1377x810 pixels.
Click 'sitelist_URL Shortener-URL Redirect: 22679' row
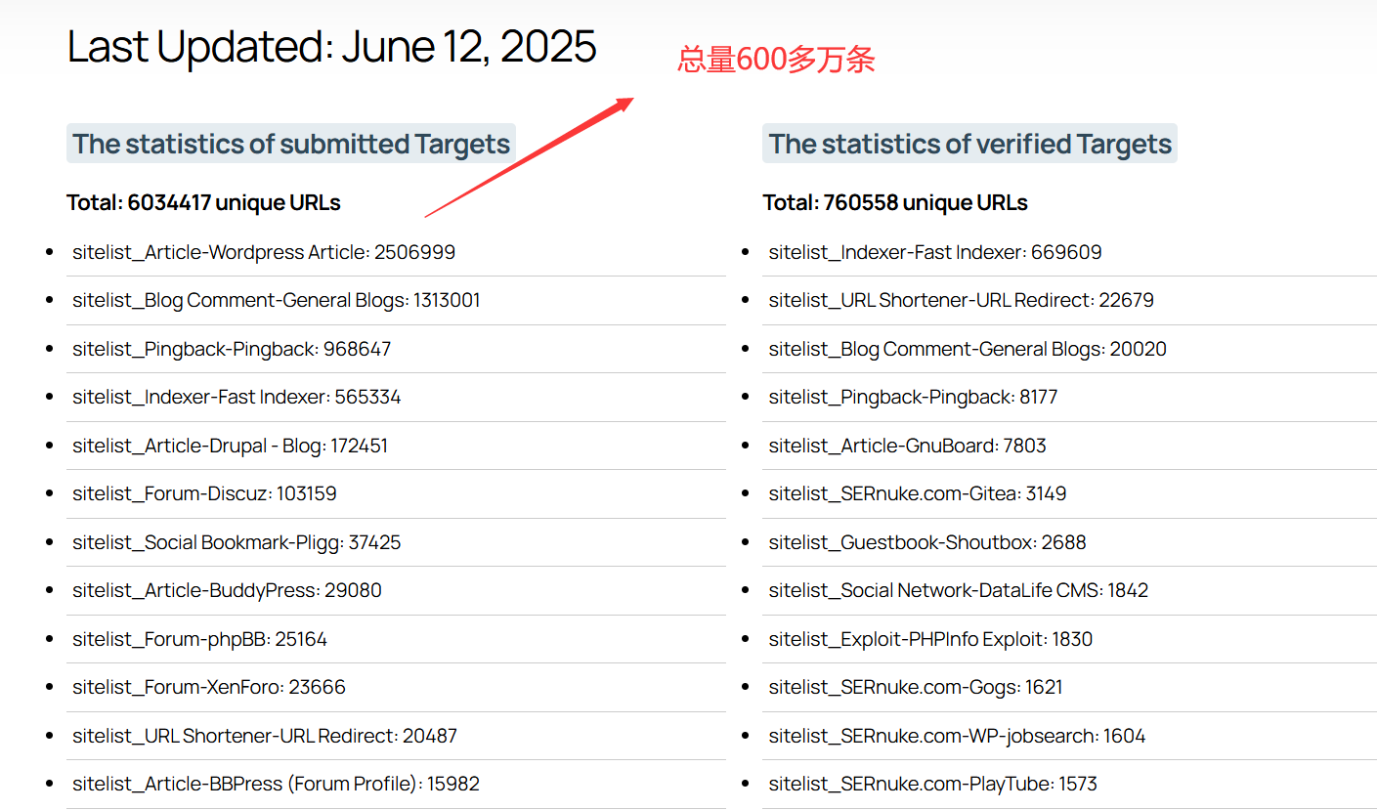point(1069,300)
